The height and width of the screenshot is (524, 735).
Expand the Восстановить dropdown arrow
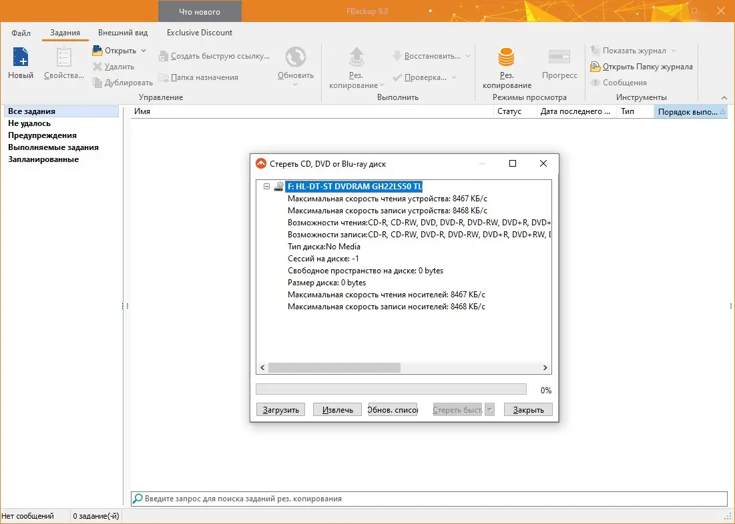pyautogui.click(x=467, y=56)
